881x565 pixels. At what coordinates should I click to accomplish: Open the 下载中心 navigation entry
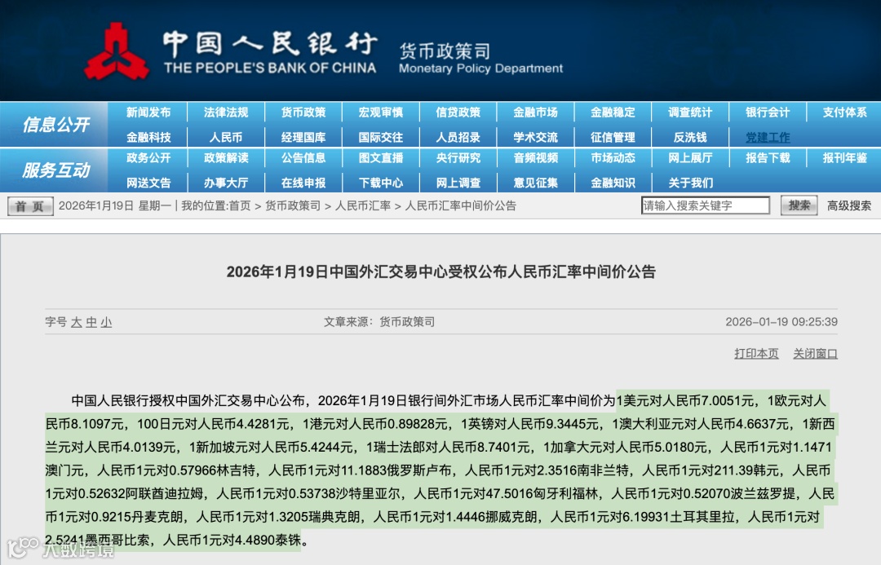coord(381,181)
